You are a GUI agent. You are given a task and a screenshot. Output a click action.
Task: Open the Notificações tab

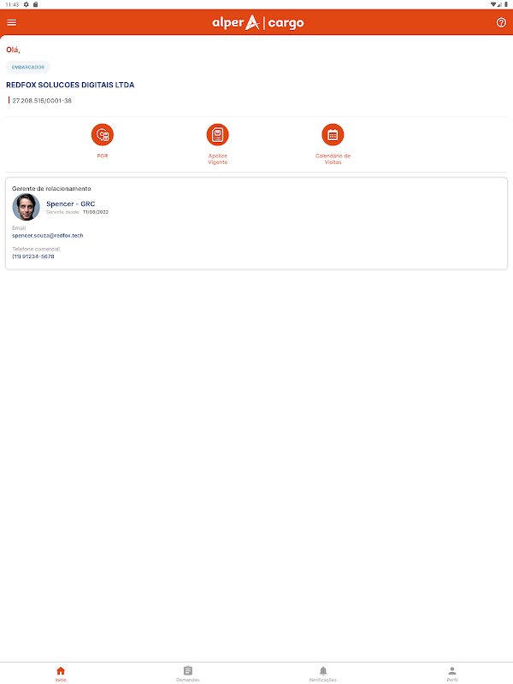pyautogui.click(x=323, y=674)
